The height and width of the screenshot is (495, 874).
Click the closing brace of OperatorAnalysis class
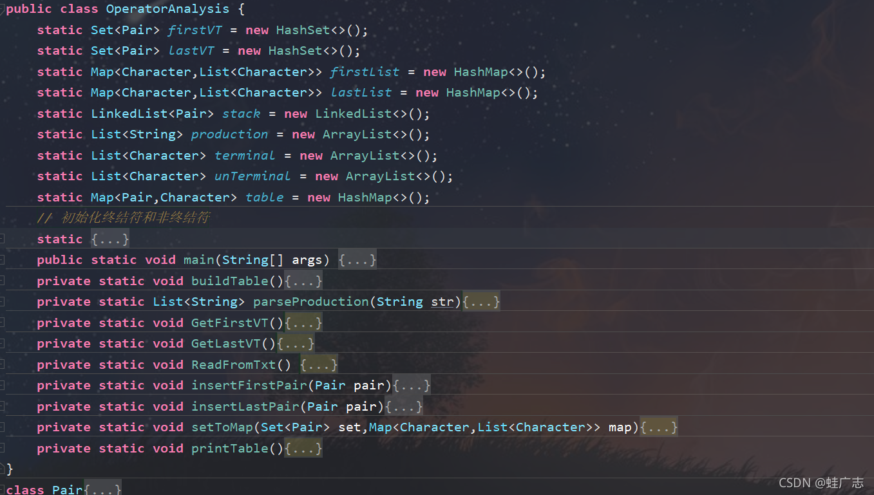10,469
